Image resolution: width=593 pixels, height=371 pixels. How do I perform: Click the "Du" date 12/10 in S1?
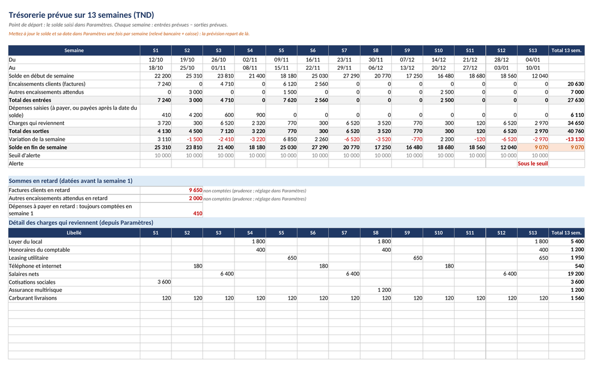156,59
